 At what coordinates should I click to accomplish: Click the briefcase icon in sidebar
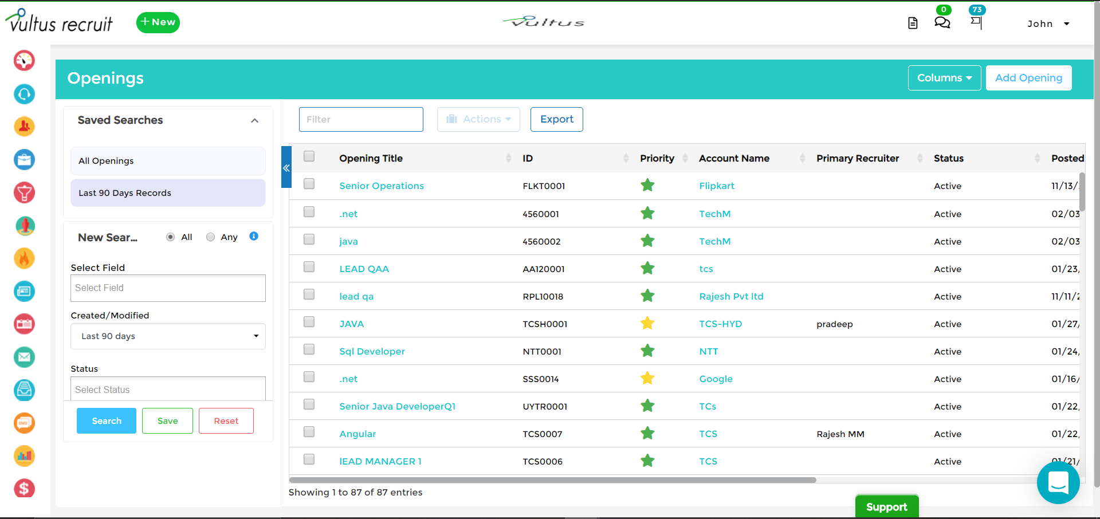(24, 160)
